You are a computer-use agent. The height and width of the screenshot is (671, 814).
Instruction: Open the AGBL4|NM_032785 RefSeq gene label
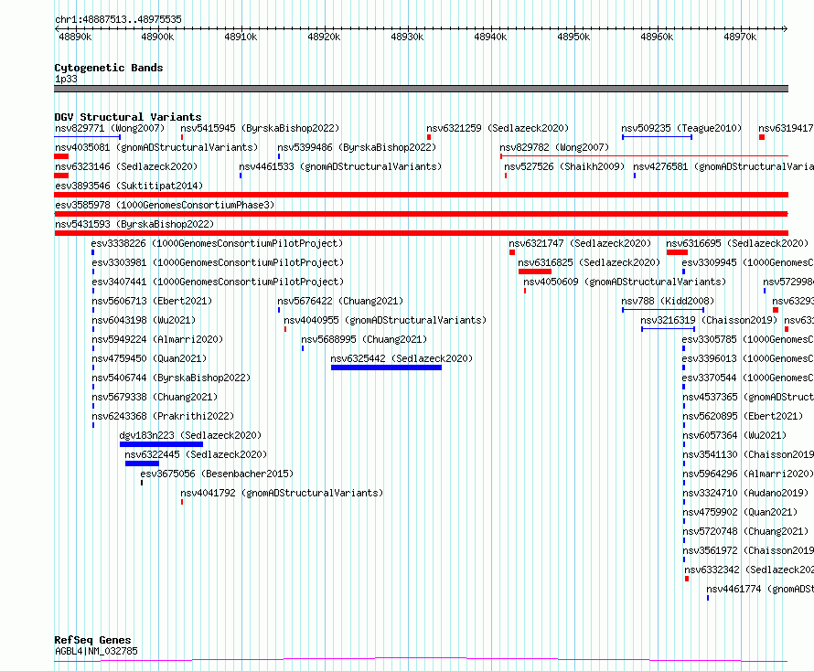[x=96, y=651]
